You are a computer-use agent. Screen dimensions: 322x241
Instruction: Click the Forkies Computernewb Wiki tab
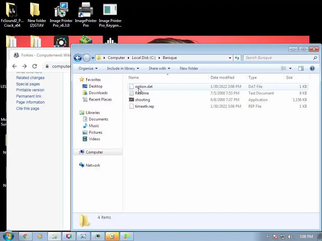pos(42,55)
